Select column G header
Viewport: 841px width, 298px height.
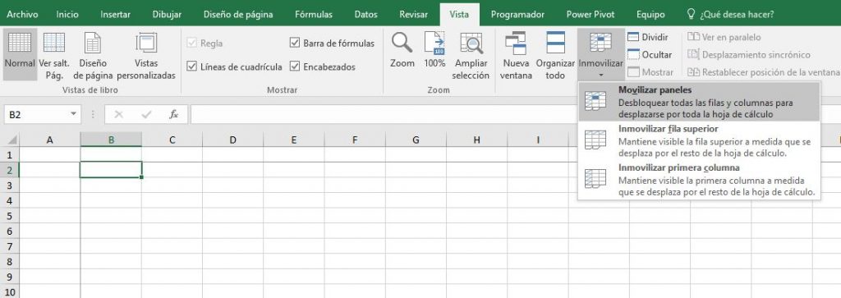pos(416,140)
